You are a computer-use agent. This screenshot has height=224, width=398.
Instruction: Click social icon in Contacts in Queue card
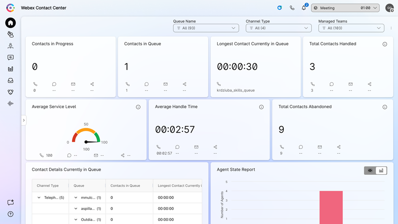click(x=185, y=84)
